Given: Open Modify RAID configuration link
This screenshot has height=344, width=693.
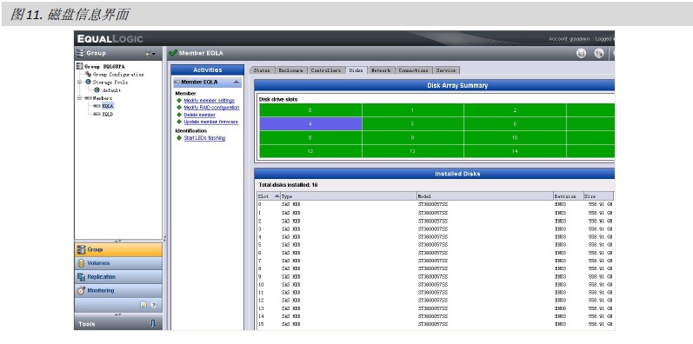Looking at the screenshot, I should coord(211,108).
